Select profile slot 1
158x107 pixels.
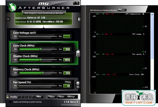point(19,97)
